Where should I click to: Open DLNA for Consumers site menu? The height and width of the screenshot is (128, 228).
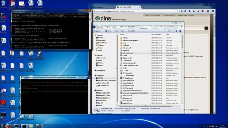[x=152, y=15]
